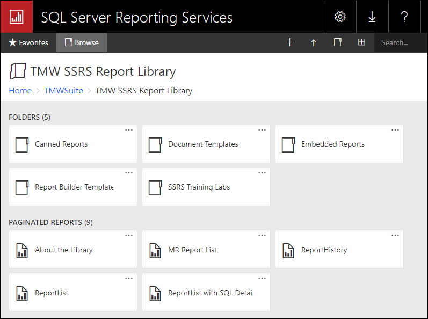Open the help question mark menu
This screenshot has height=319, width=428.
click(404, 17)
